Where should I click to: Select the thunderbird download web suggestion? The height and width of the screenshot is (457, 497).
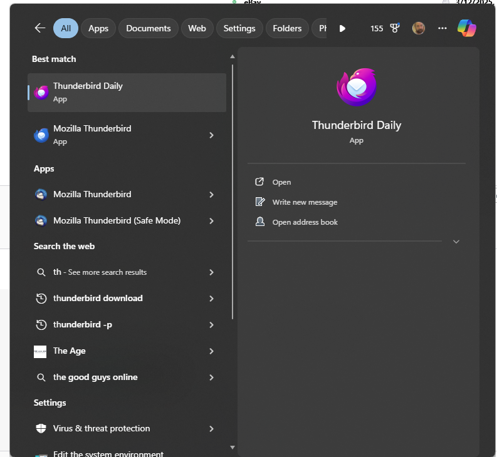coord(98,299)
